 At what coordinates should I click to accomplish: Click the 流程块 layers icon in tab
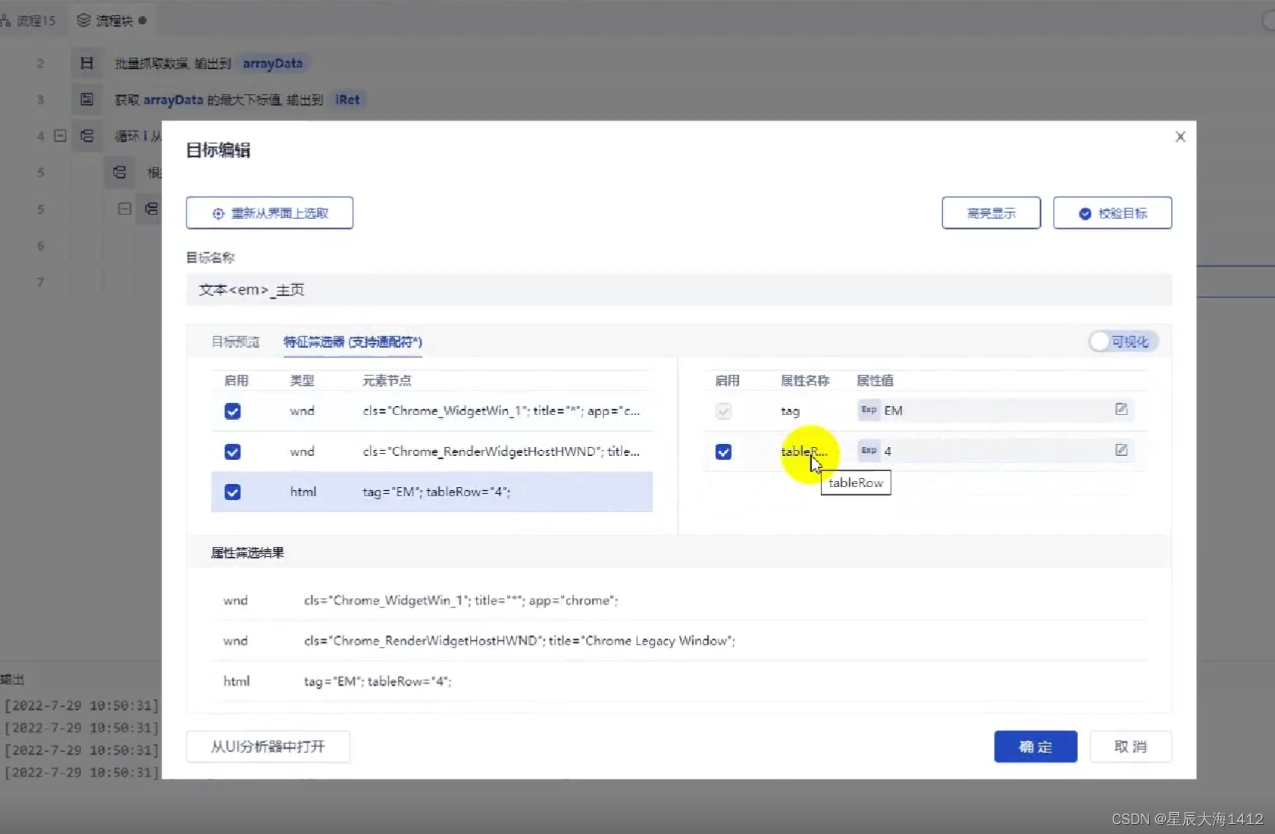pyautogui.click(x=84, y=20)
